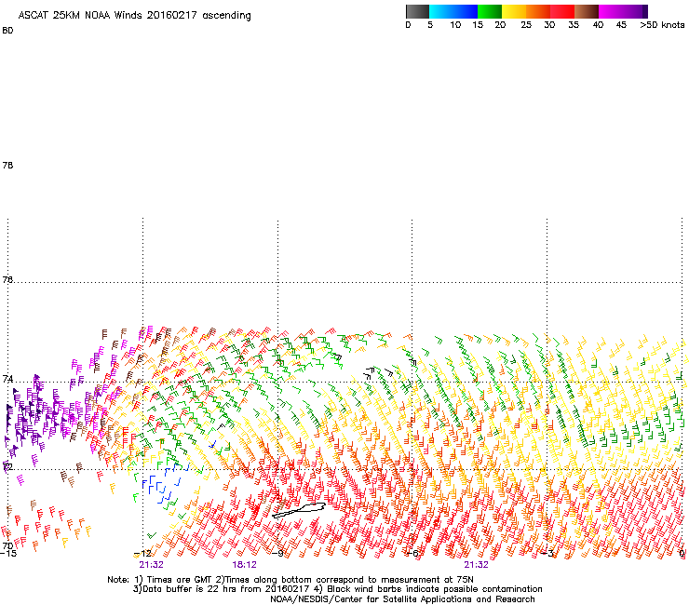Click the longitude label '-12' on bottom axis
Image resolution: width=689 pixels, height=605 pixels.
click(x=142, y=554)
